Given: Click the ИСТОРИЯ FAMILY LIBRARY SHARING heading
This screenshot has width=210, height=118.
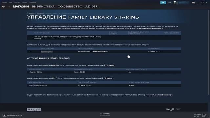Looking at the screenshot, I should 48,58.
